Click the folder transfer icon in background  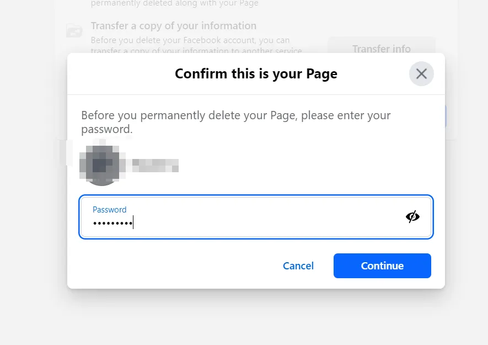pos(74,31)
